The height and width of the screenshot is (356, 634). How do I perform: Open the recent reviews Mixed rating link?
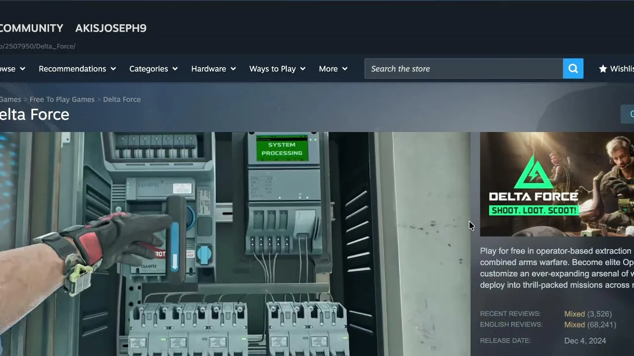pyautogui.click(x=575, y=314)
